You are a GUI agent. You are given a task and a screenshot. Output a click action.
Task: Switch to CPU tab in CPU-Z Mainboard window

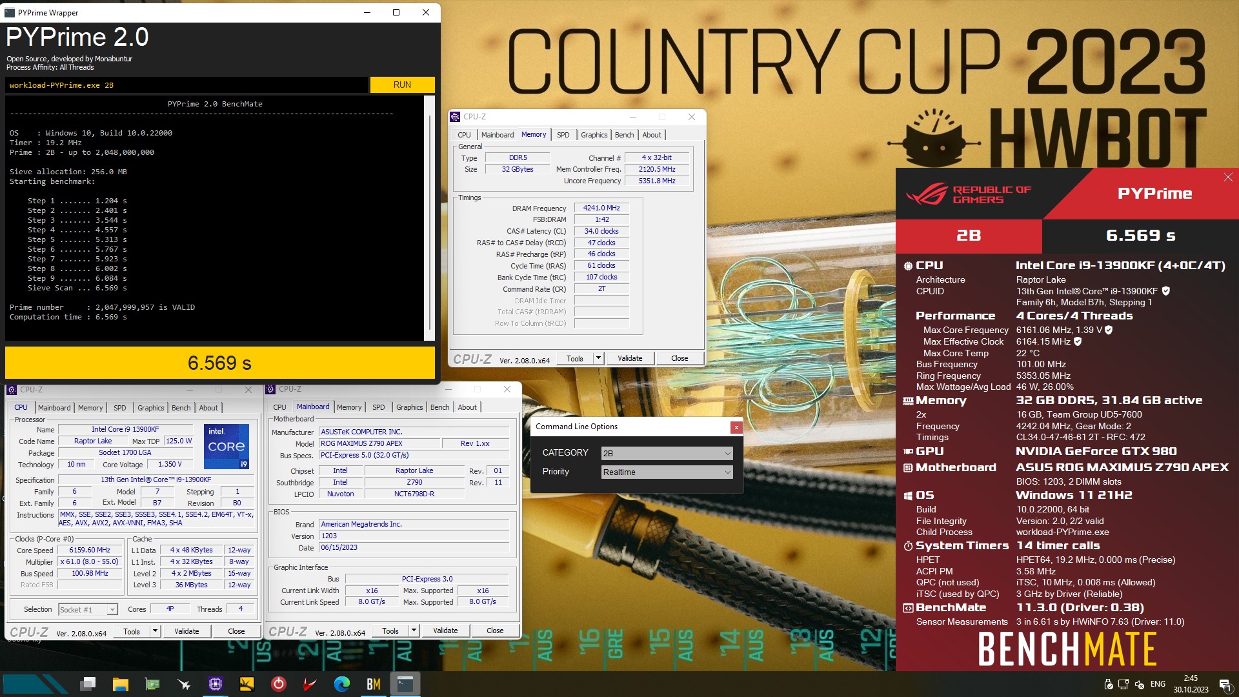click(279, 407)
